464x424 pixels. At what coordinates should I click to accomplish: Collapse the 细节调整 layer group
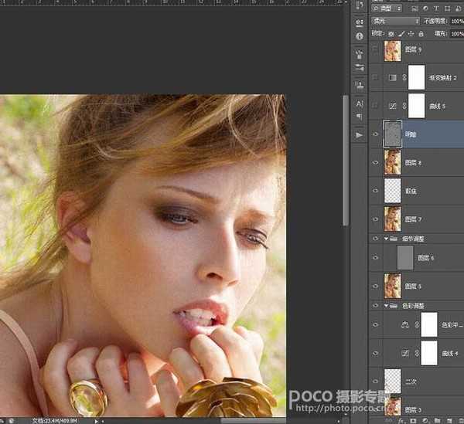point(386,239)
